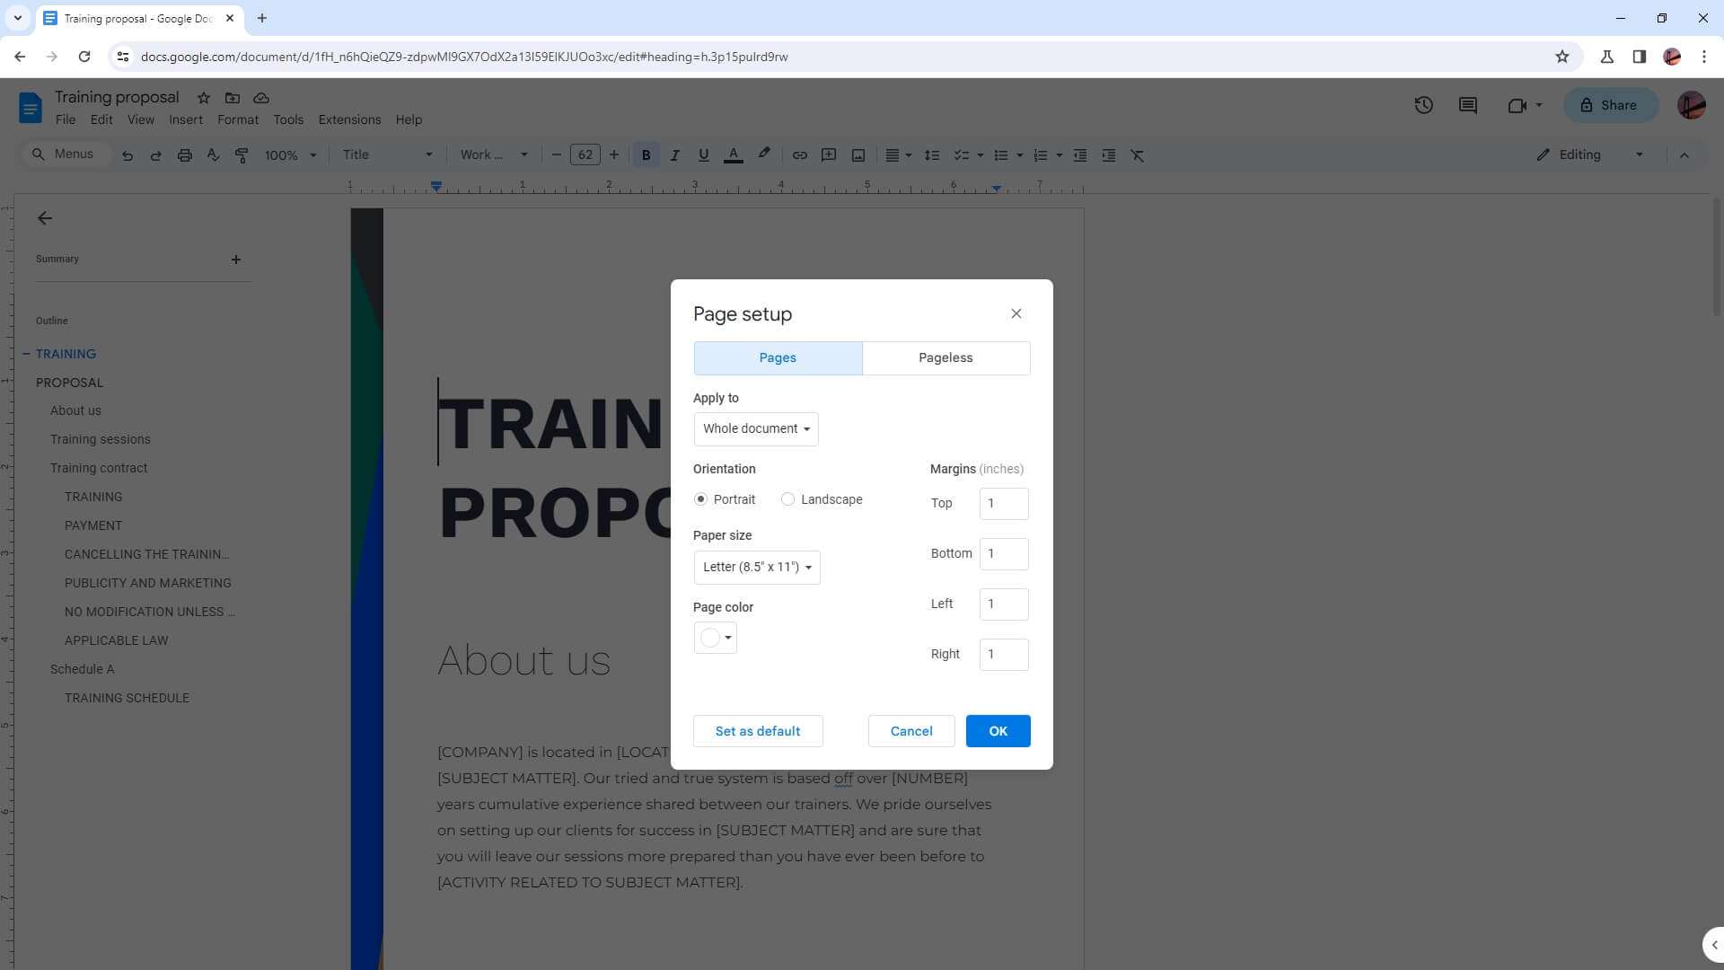Click the Insert link icon
Screen dimensions: 1724x970
[x=799, y=155]
